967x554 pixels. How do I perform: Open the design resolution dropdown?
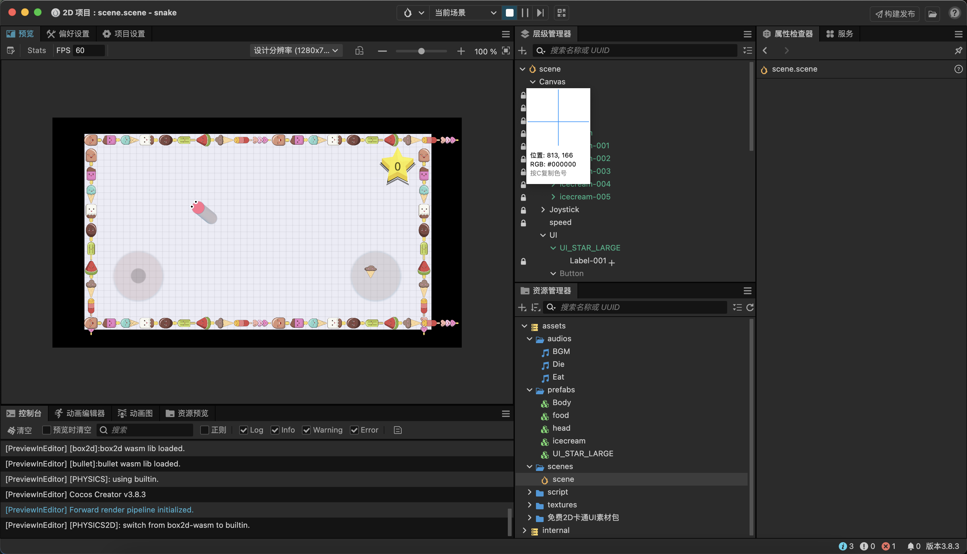click(296, 50)
